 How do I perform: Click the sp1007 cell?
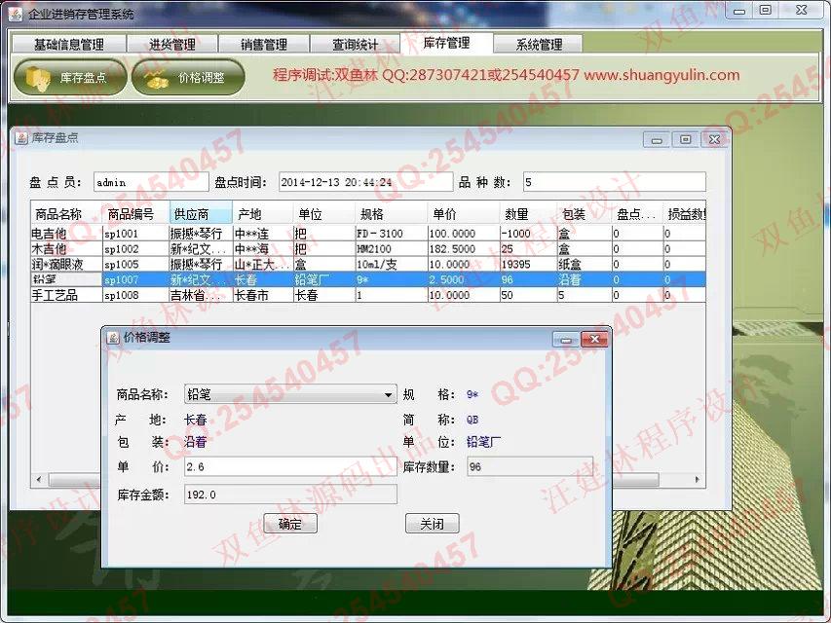[x=135, y=279]
